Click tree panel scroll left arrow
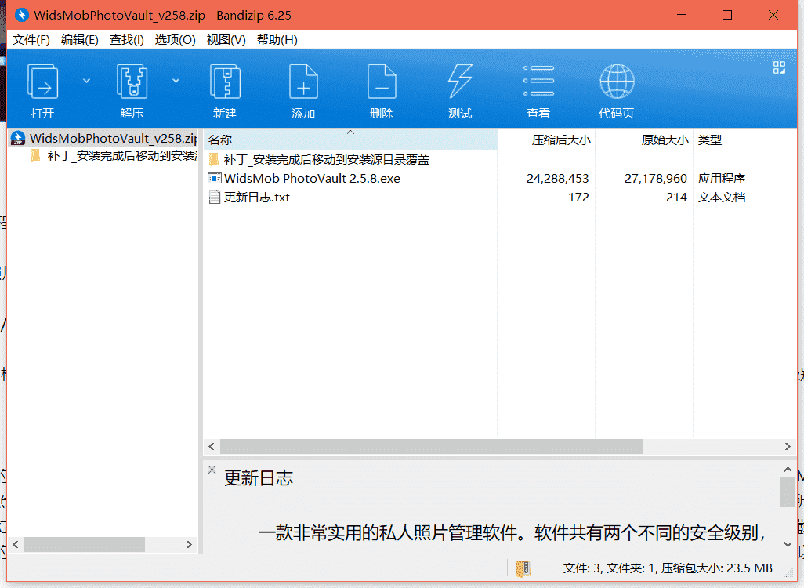This screenshot has width=804, height=588. coord(16,544)
